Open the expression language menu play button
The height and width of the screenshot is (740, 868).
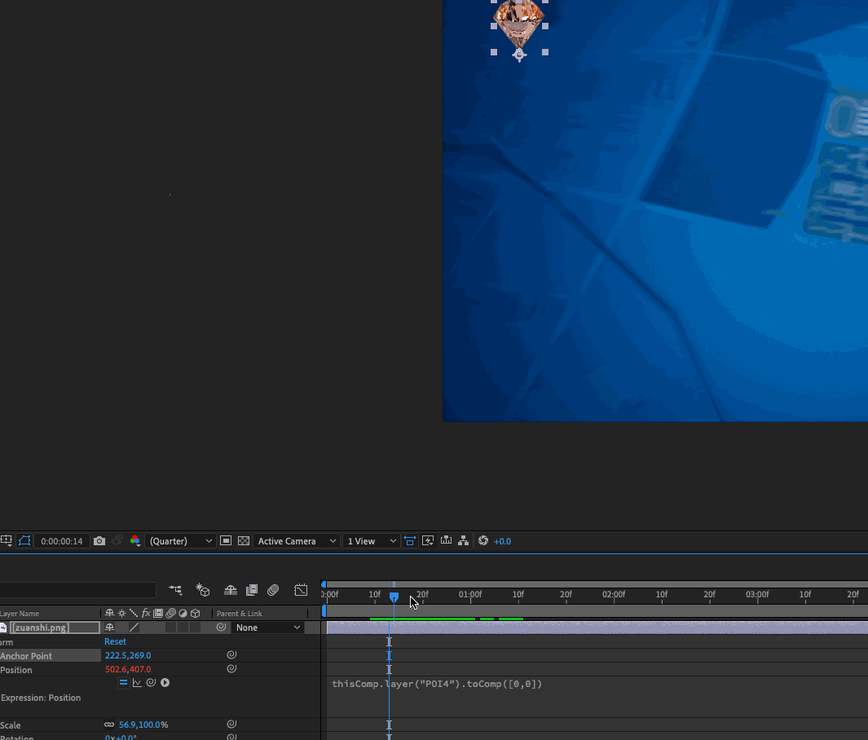click(165, 683)
